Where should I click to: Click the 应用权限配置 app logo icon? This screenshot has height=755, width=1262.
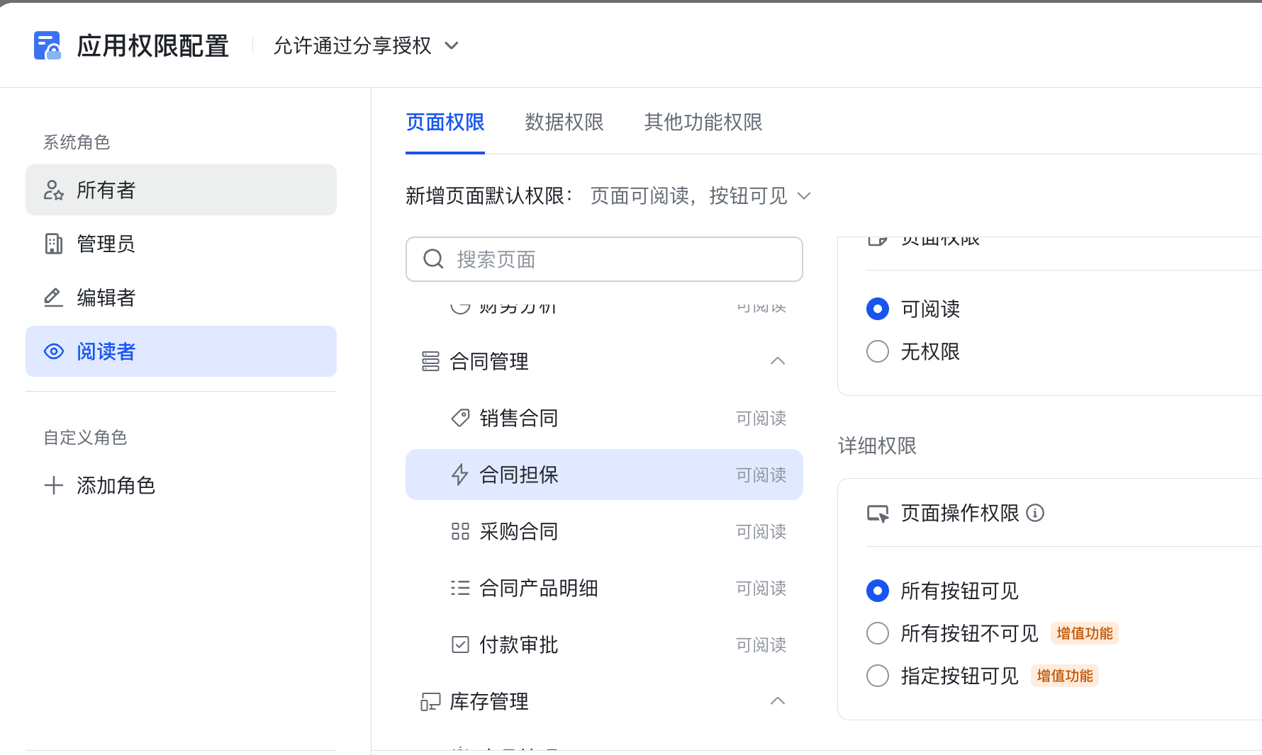(48, 45)
